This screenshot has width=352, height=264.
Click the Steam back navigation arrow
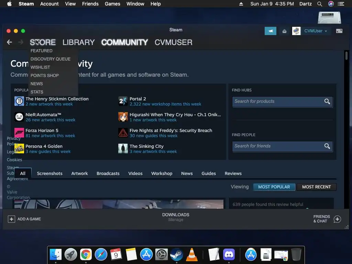9,42
